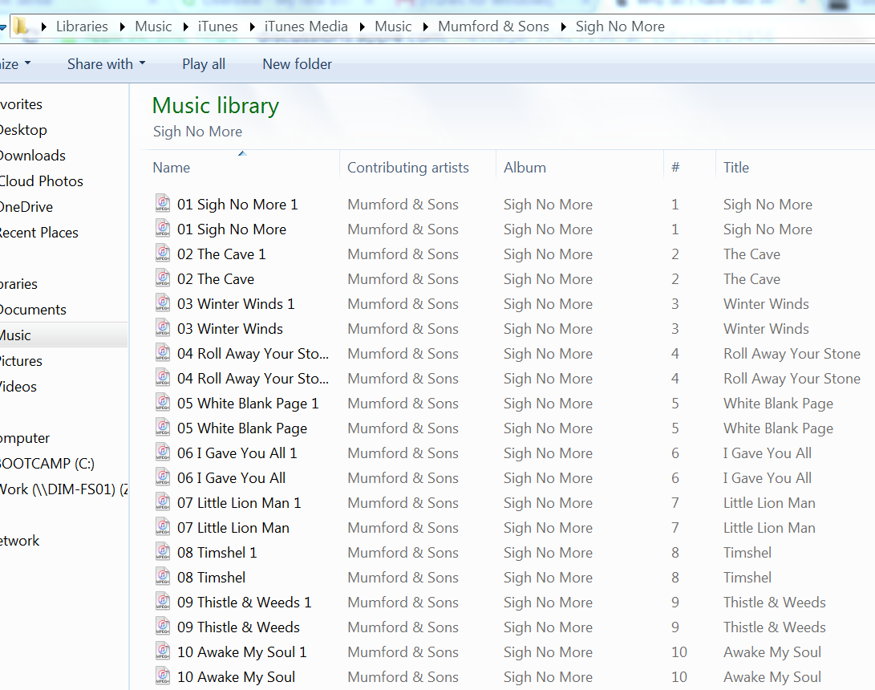The image size is (875, 690).
Task: Click Play all in the toolbar
Action: click(204, 64)
